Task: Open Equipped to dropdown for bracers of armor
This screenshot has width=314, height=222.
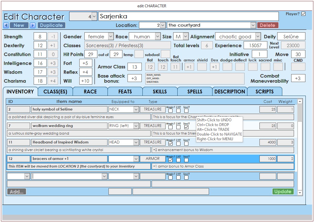Action: coord(136,159)
